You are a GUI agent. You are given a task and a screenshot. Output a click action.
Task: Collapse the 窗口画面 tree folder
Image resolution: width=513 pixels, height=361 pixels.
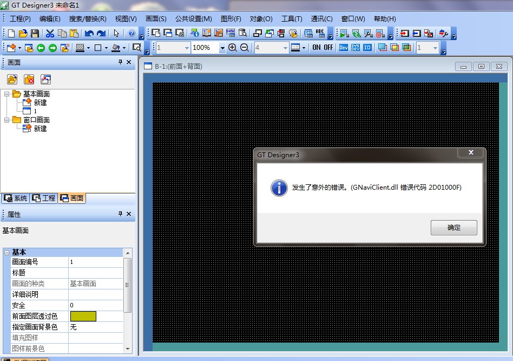pyautogui.click(x=7, y=120)
